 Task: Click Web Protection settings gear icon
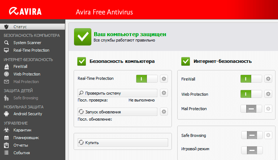[x=268, y=94]
